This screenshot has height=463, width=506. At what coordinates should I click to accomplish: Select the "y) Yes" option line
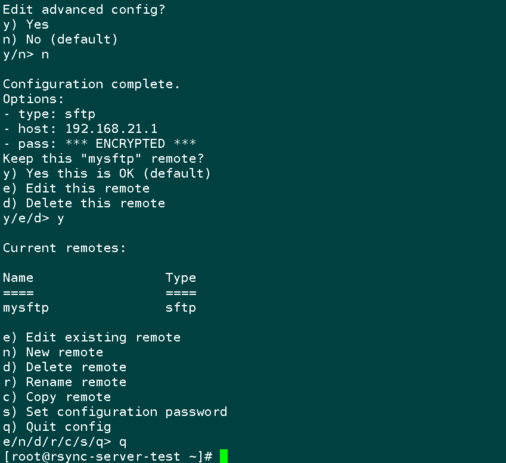[x=26, y=25]
